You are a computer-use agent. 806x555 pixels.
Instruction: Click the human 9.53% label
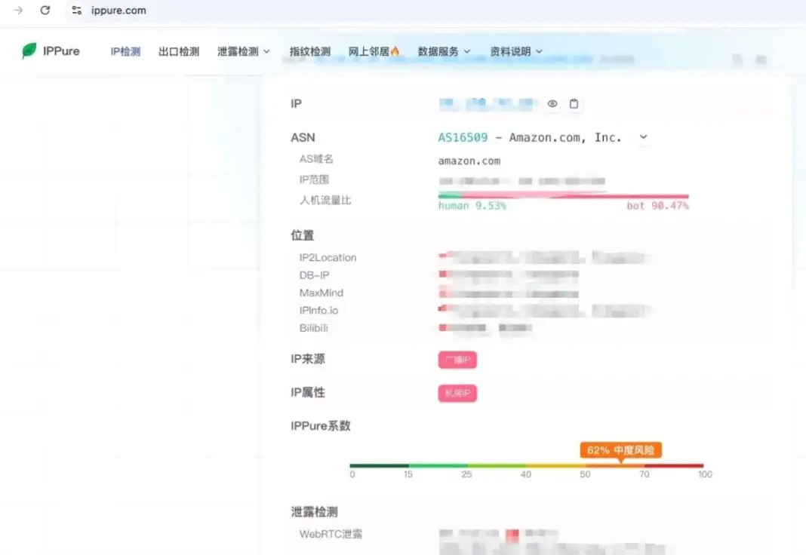pyautogui.click(x=472, y=206)
